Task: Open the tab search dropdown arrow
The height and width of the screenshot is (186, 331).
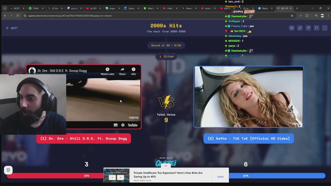Action: pyautogui.click(x=5, y=8)
